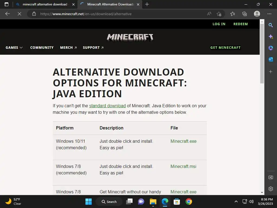Click the page scroll down arrow
277x208 pixels.
tap(262, 193)
